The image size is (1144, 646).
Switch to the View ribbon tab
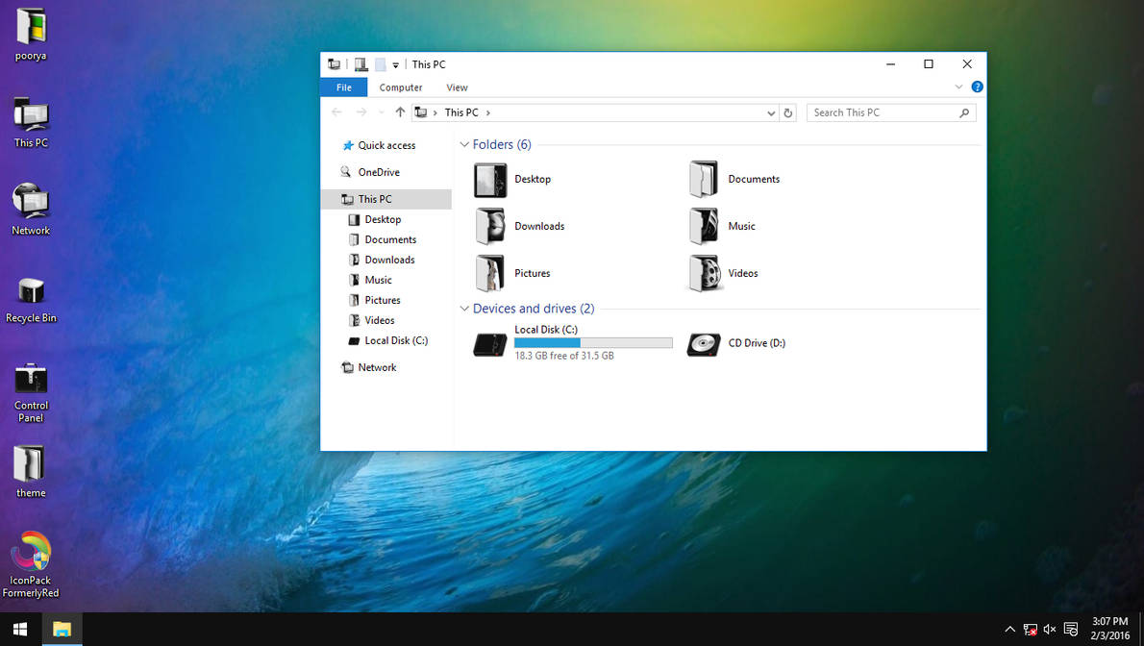click(457, 87)
